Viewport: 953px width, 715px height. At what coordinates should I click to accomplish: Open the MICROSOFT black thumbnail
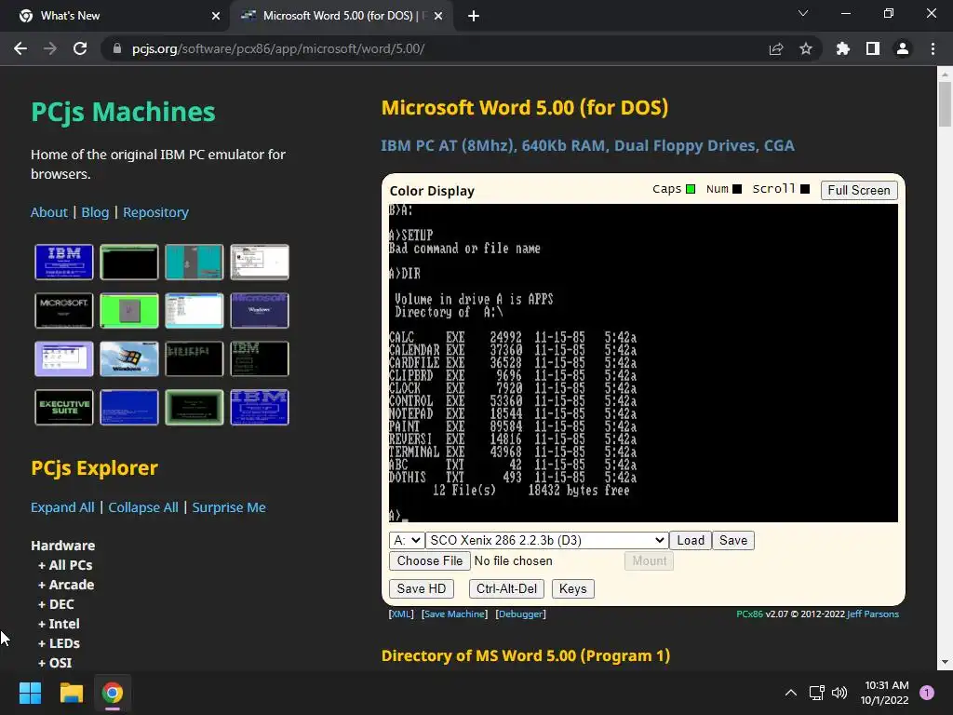point(64,310)
